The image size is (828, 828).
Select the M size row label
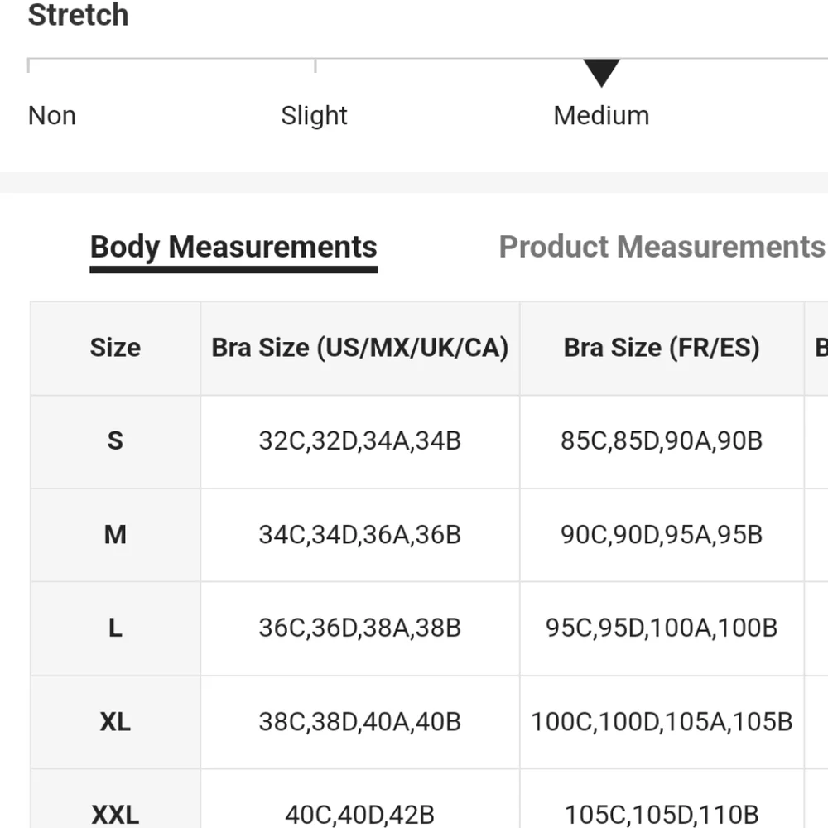[116, 535]
